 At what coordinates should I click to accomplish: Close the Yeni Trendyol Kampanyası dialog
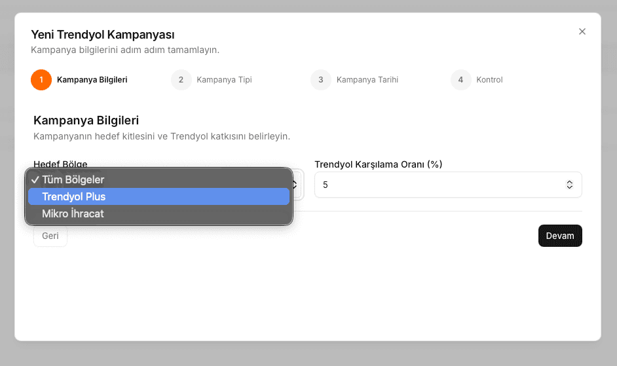(x=582, y=31)
